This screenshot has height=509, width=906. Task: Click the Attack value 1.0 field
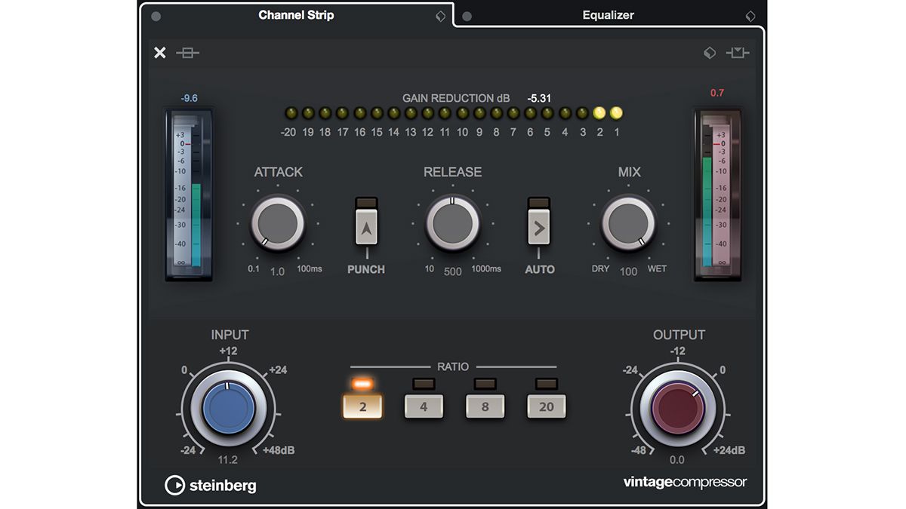point(277,271)
